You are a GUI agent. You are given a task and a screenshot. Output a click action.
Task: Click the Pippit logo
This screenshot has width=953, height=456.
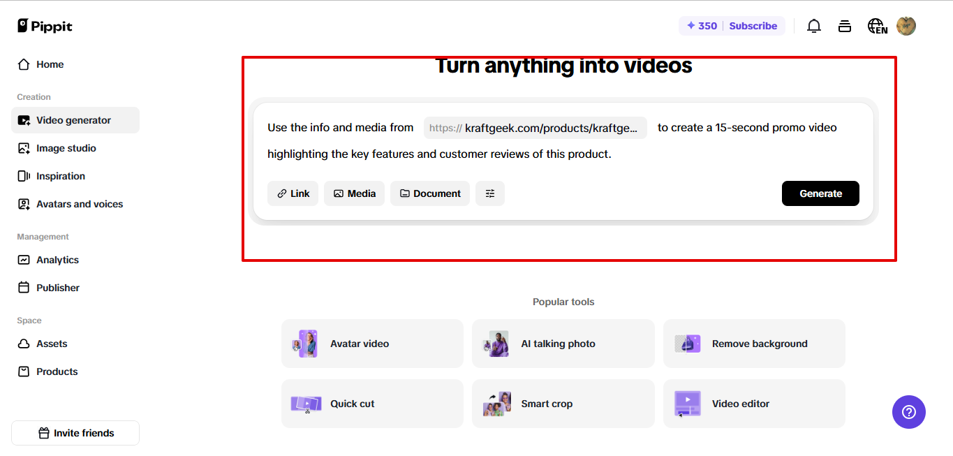pyautogui.click(x=44, y=26)
